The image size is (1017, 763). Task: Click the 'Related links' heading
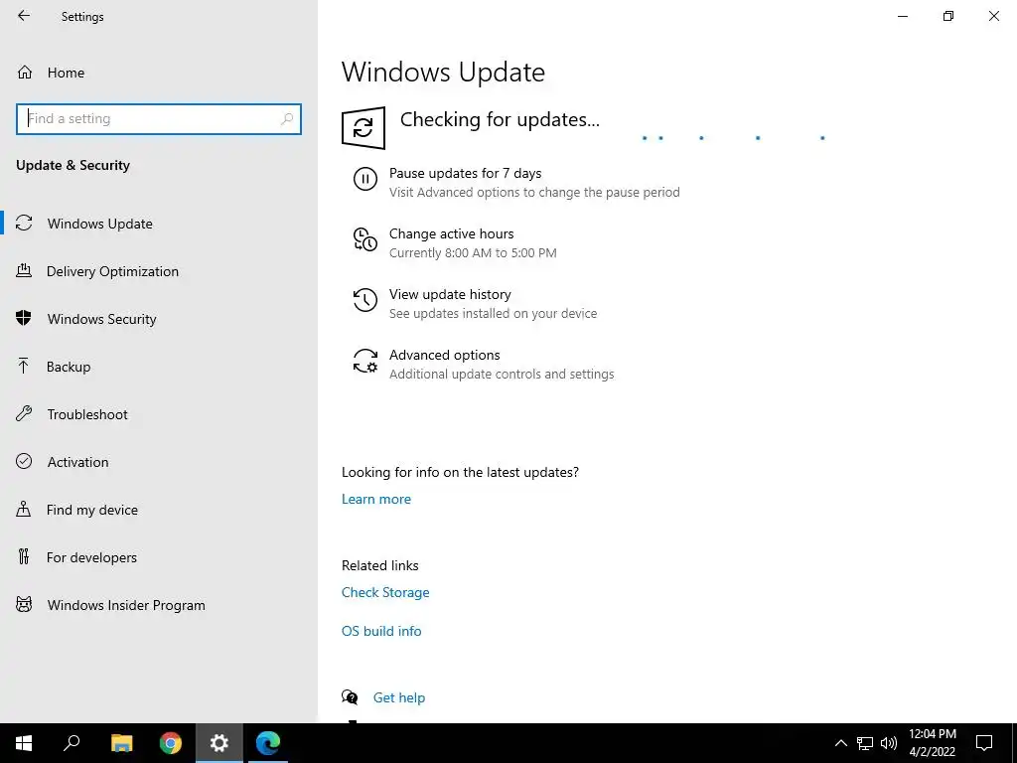pyautogui.click(x=380, y=565)
